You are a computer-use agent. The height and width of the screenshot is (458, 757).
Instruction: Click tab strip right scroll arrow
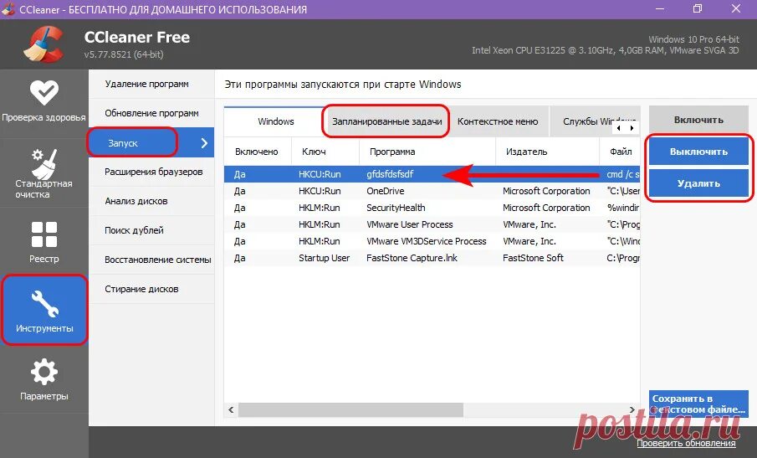pyautogui.click(x=632, y=128)
